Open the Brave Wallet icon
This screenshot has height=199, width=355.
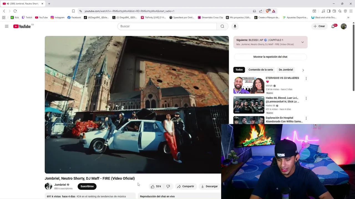334,11
